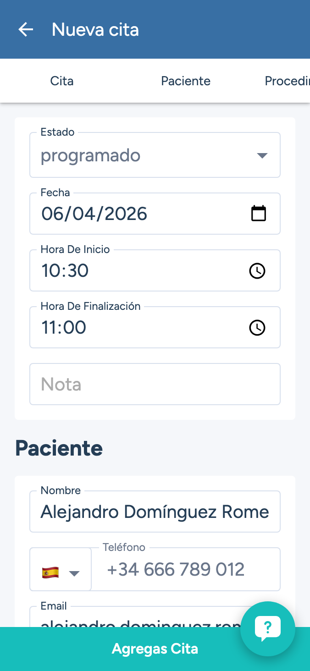Click clock icon for Hora De Finalización
310x671 pixels.
coord(257,328)
